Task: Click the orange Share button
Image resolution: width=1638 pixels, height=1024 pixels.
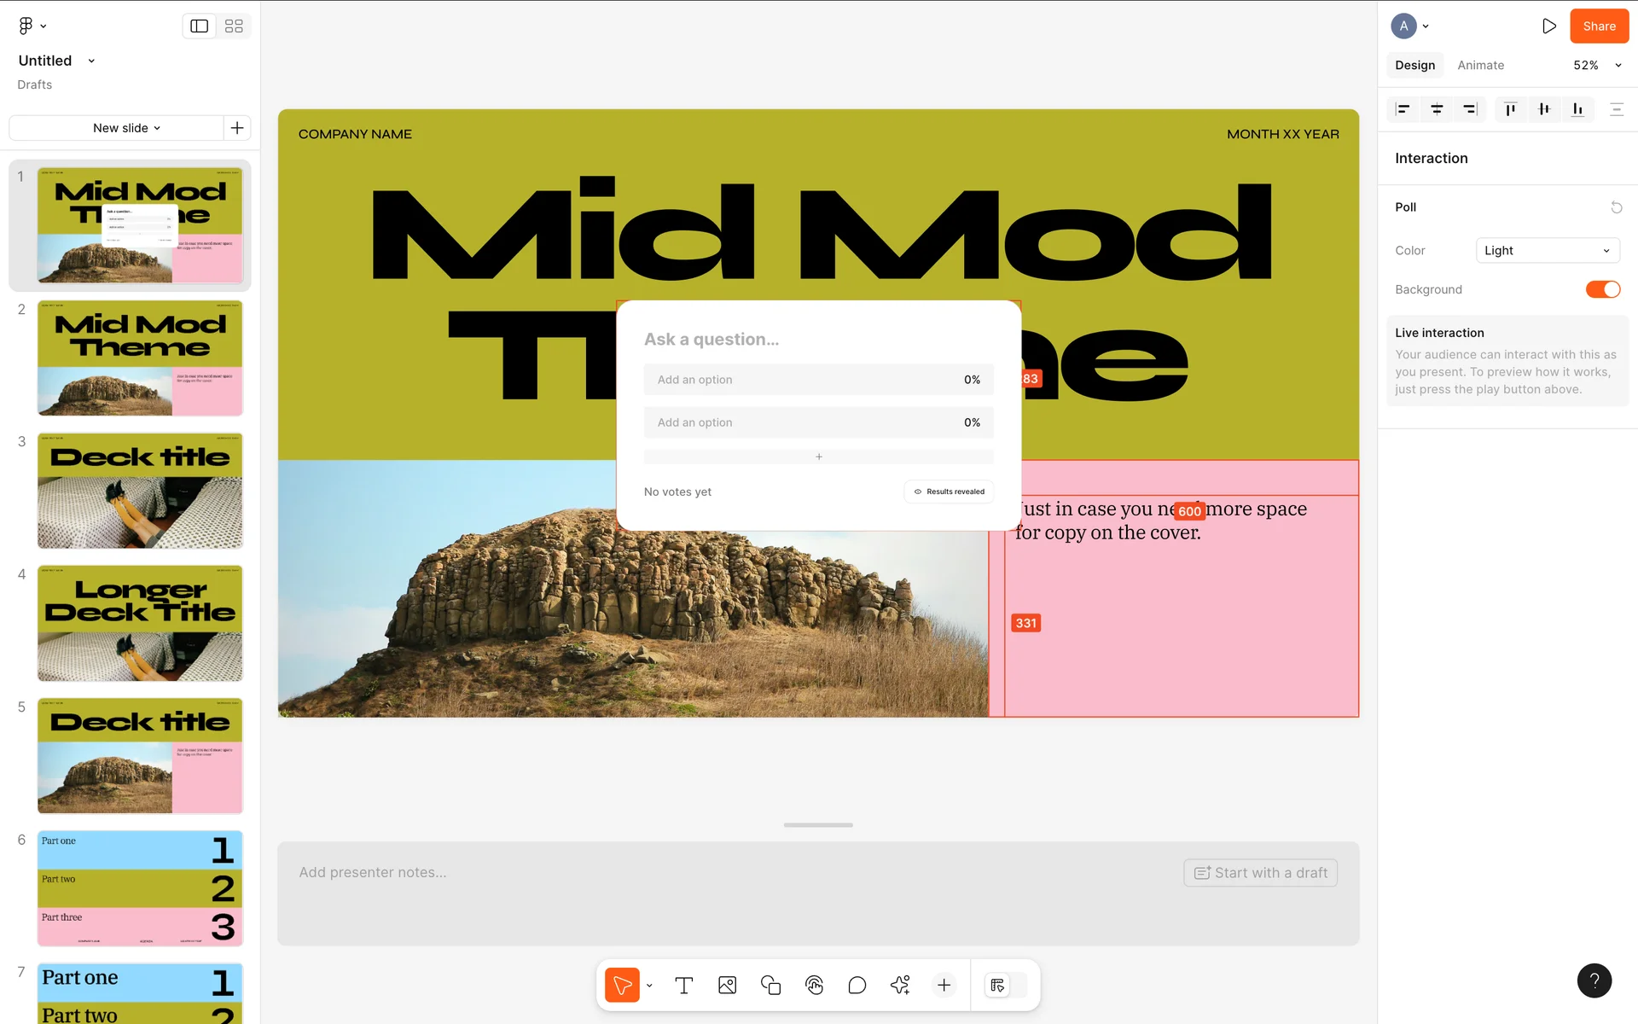Action: (1599, 26)
